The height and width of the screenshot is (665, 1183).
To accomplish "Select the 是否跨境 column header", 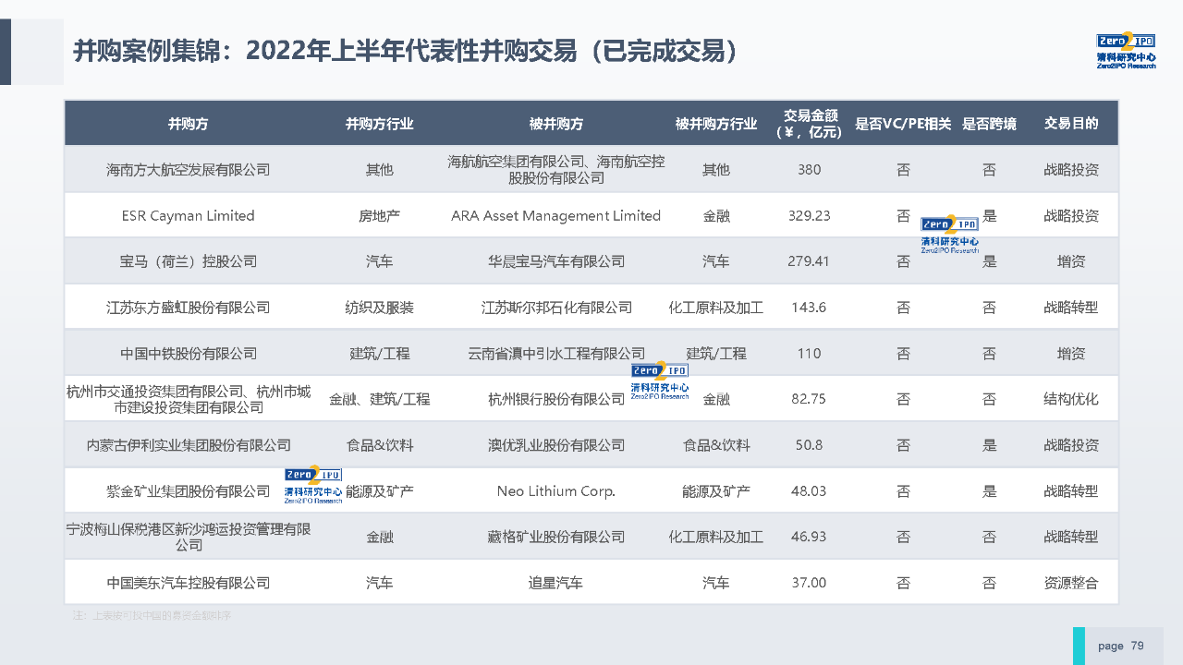I will click(989, 124).
